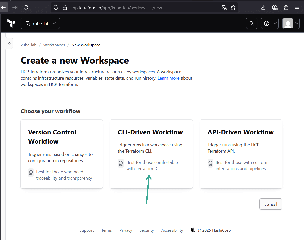Open the browser extensions puzzle icon
Screen dimensions: 304x240
pyautogui.click(x=286, y=7)
